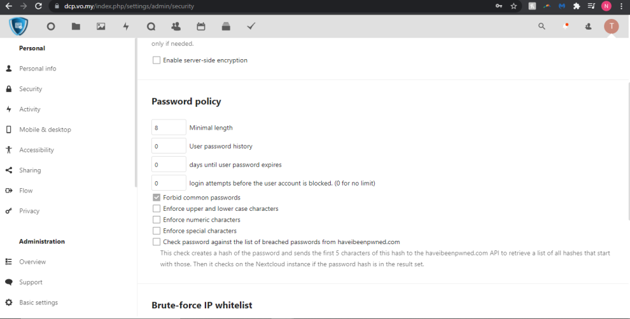This screenshot has width=630, height=319.
Task: Open the Calendar app icon
Action: pos(201,26)
